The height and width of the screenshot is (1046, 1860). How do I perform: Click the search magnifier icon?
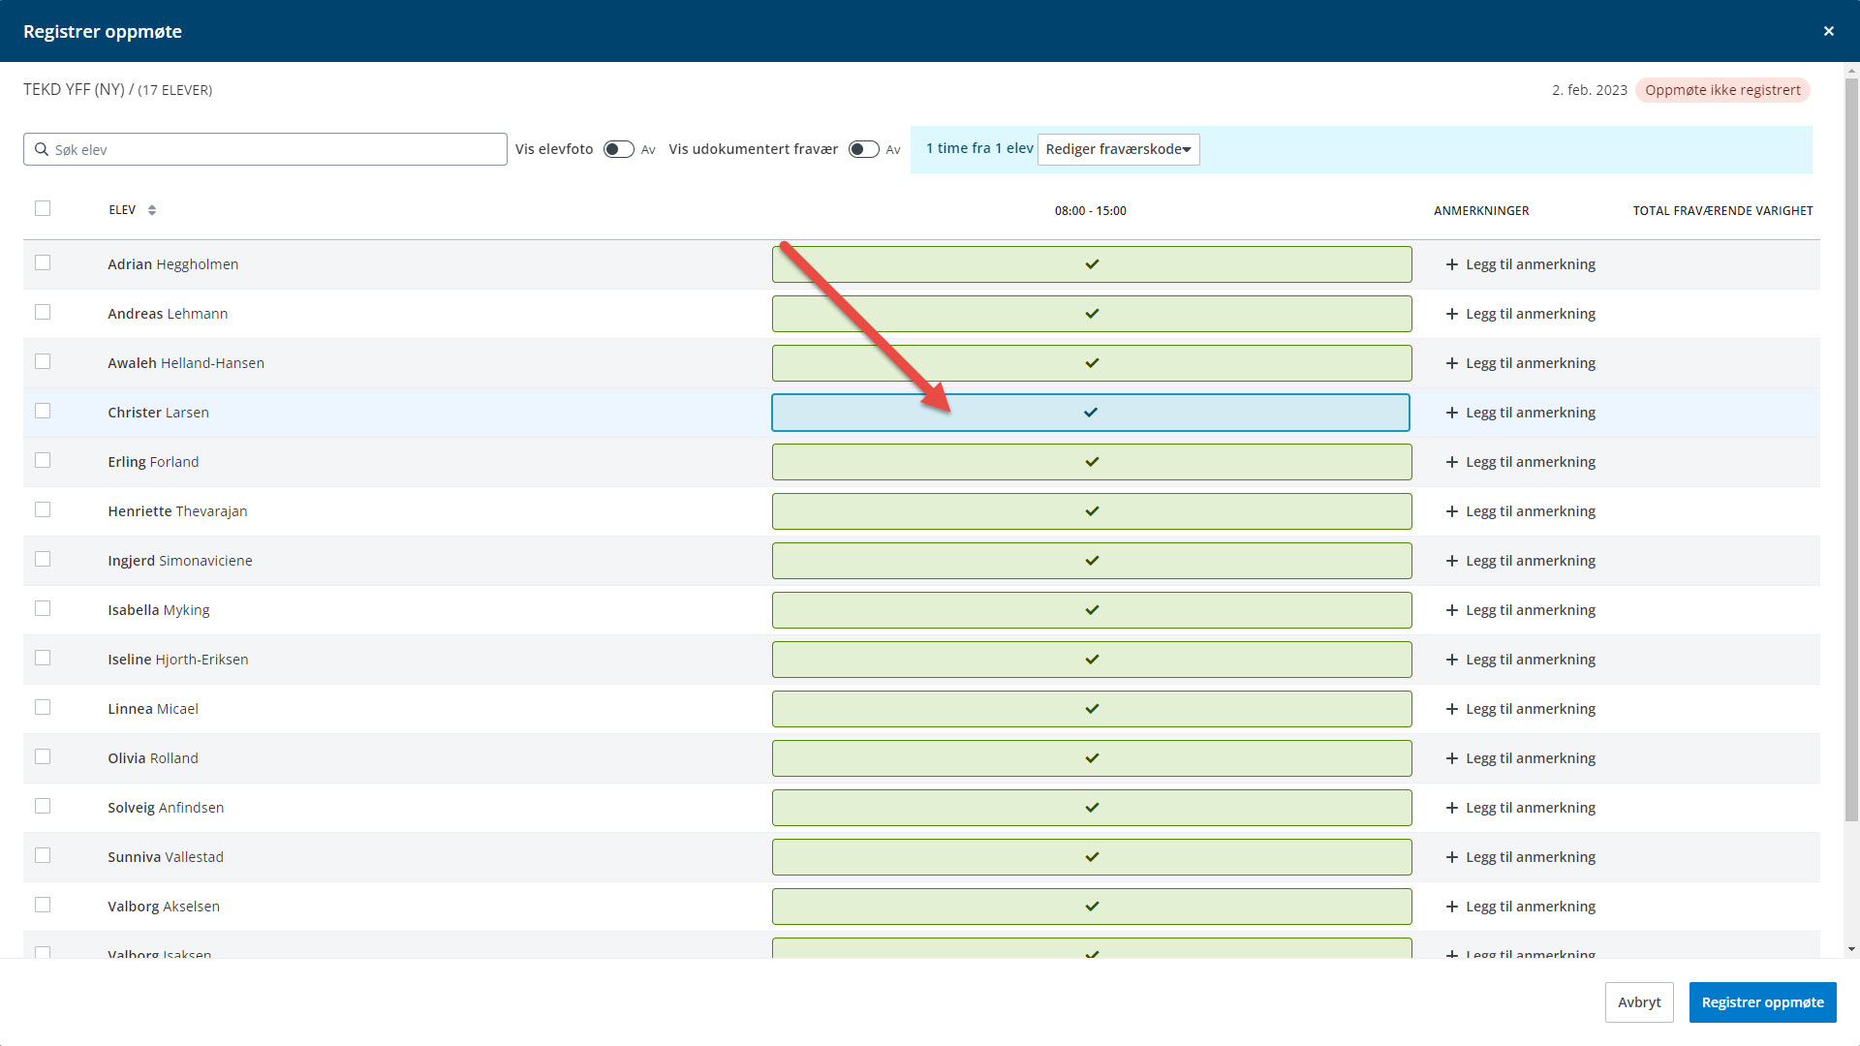41,149
